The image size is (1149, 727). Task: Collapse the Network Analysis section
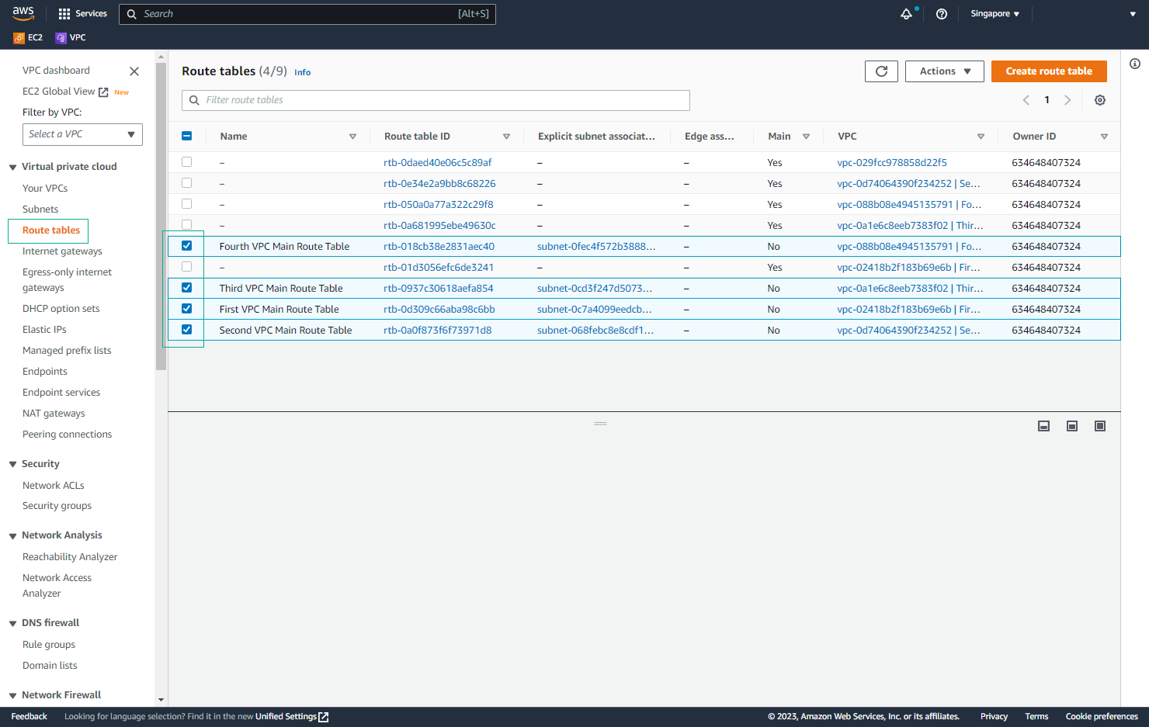click(12, 535)
